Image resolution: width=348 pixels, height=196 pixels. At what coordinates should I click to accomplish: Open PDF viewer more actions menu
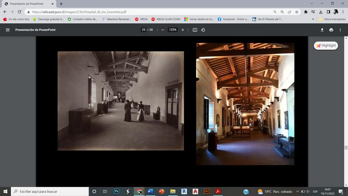[340, 30]
